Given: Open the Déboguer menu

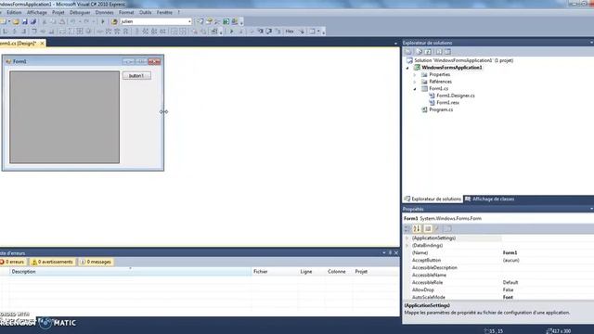Looking at the screenshot, I should pos(80,12).
